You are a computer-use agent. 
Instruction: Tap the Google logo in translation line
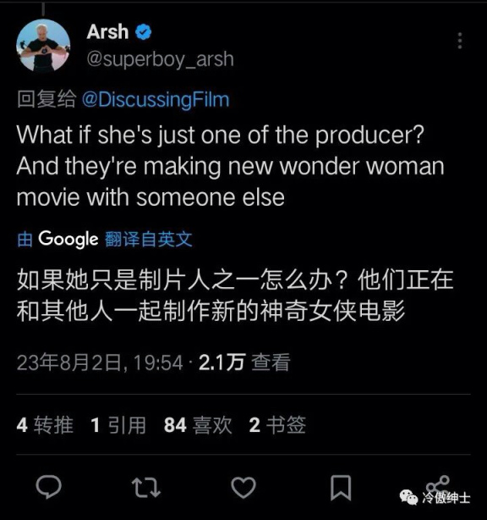point(68,239)
